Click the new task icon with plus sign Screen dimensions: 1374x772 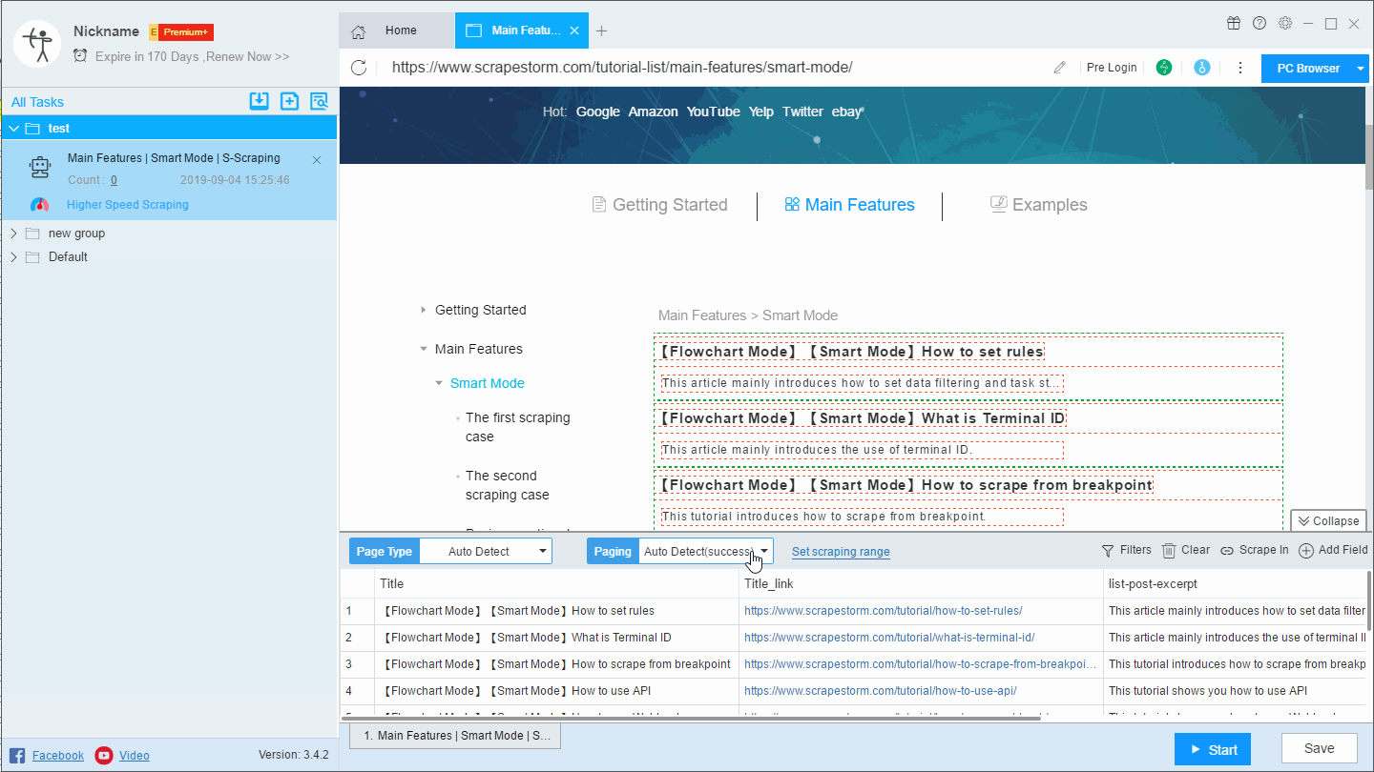(289, 102)
